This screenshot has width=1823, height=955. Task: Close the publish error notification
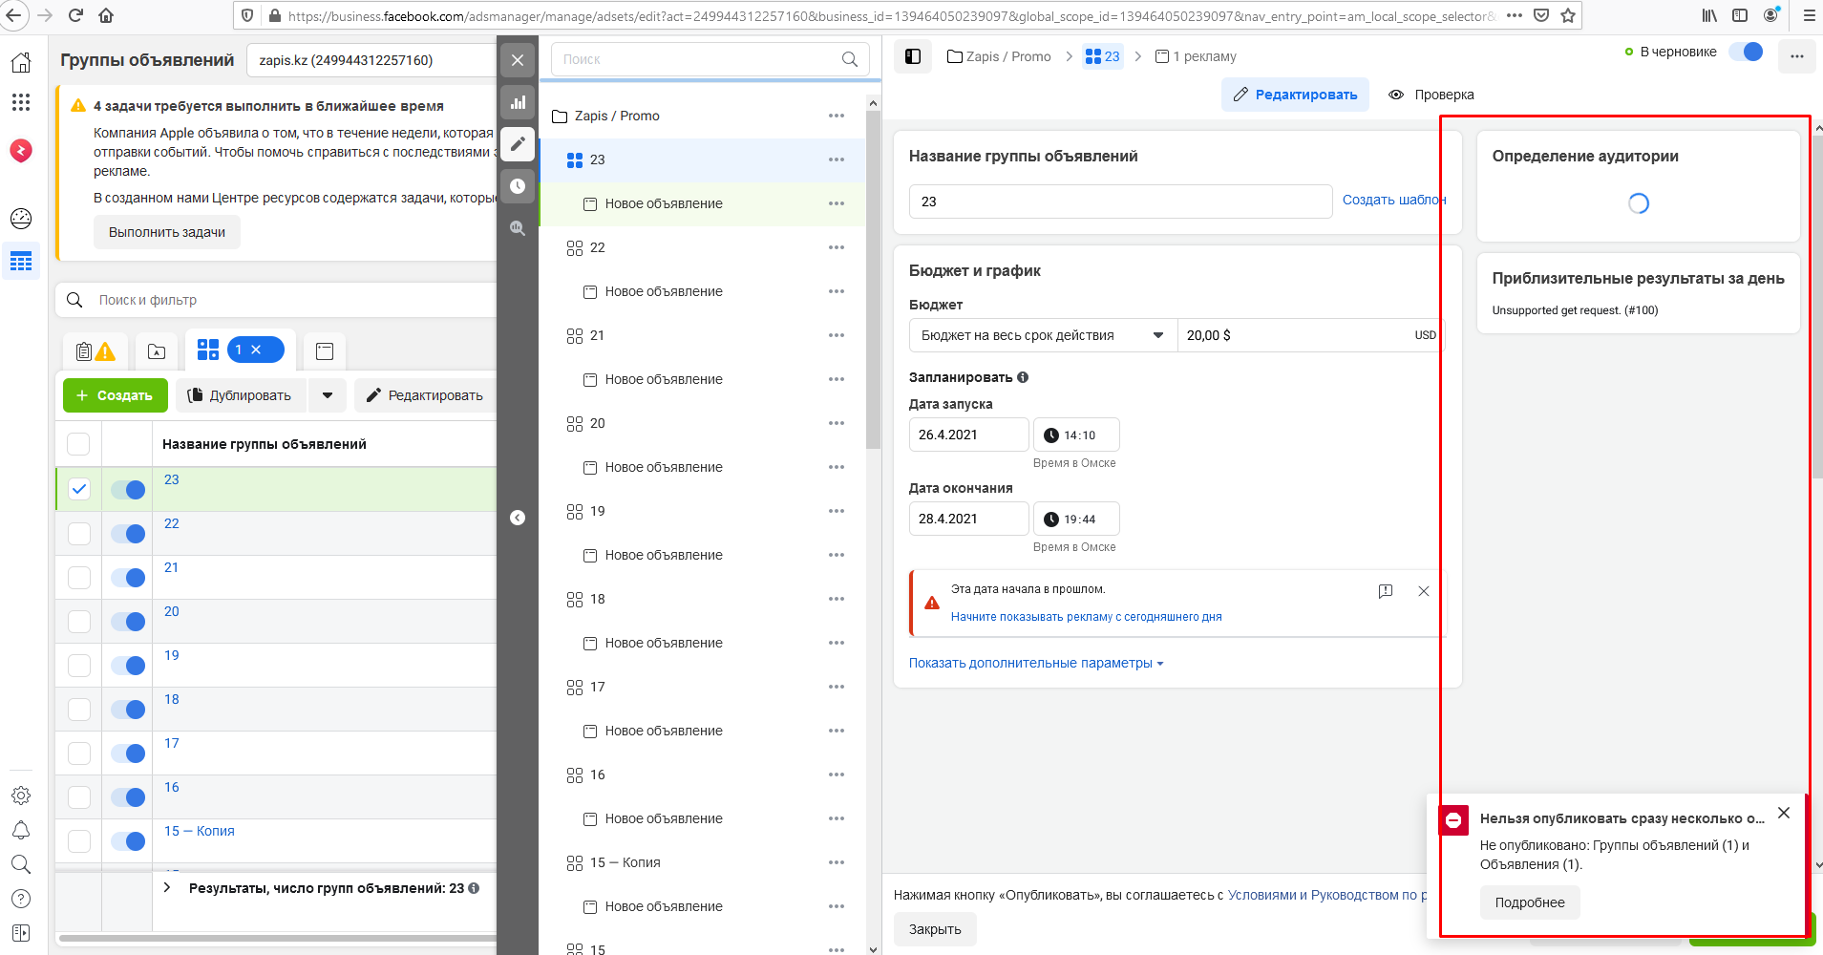tap(1784, 813)
